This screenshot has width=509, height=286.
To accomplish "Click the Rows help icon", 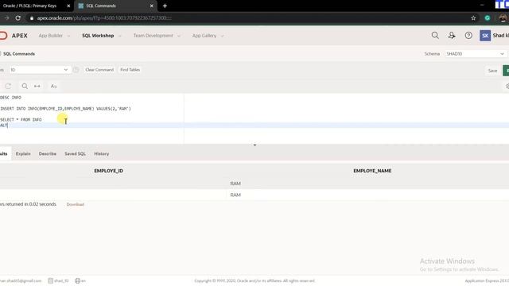I will click(76, 70).
